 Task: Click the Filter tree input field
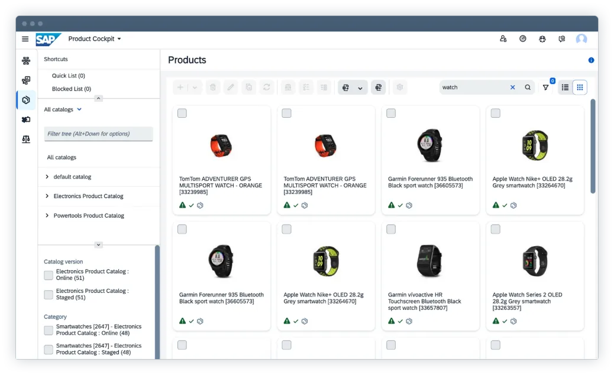98,134
